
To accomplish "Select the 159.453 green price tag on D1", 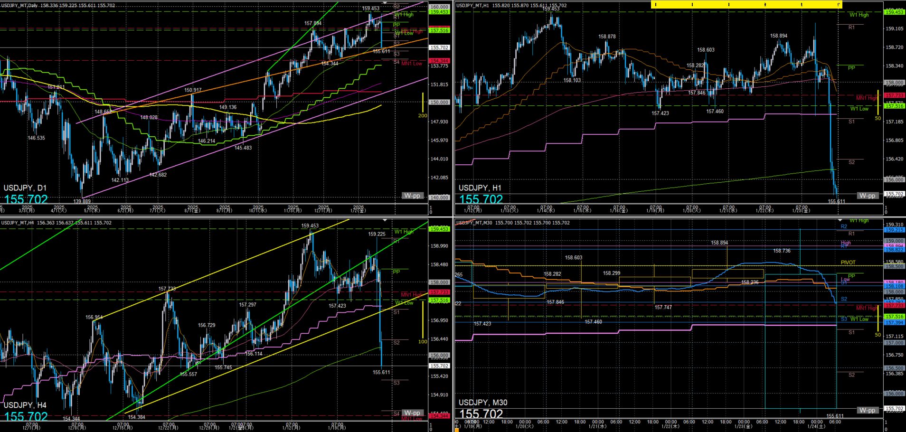I will click(439, 12).
